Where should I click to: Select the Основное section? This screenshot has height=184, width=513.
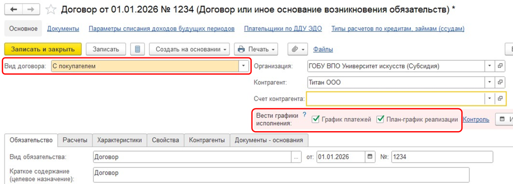click(23, 28)
